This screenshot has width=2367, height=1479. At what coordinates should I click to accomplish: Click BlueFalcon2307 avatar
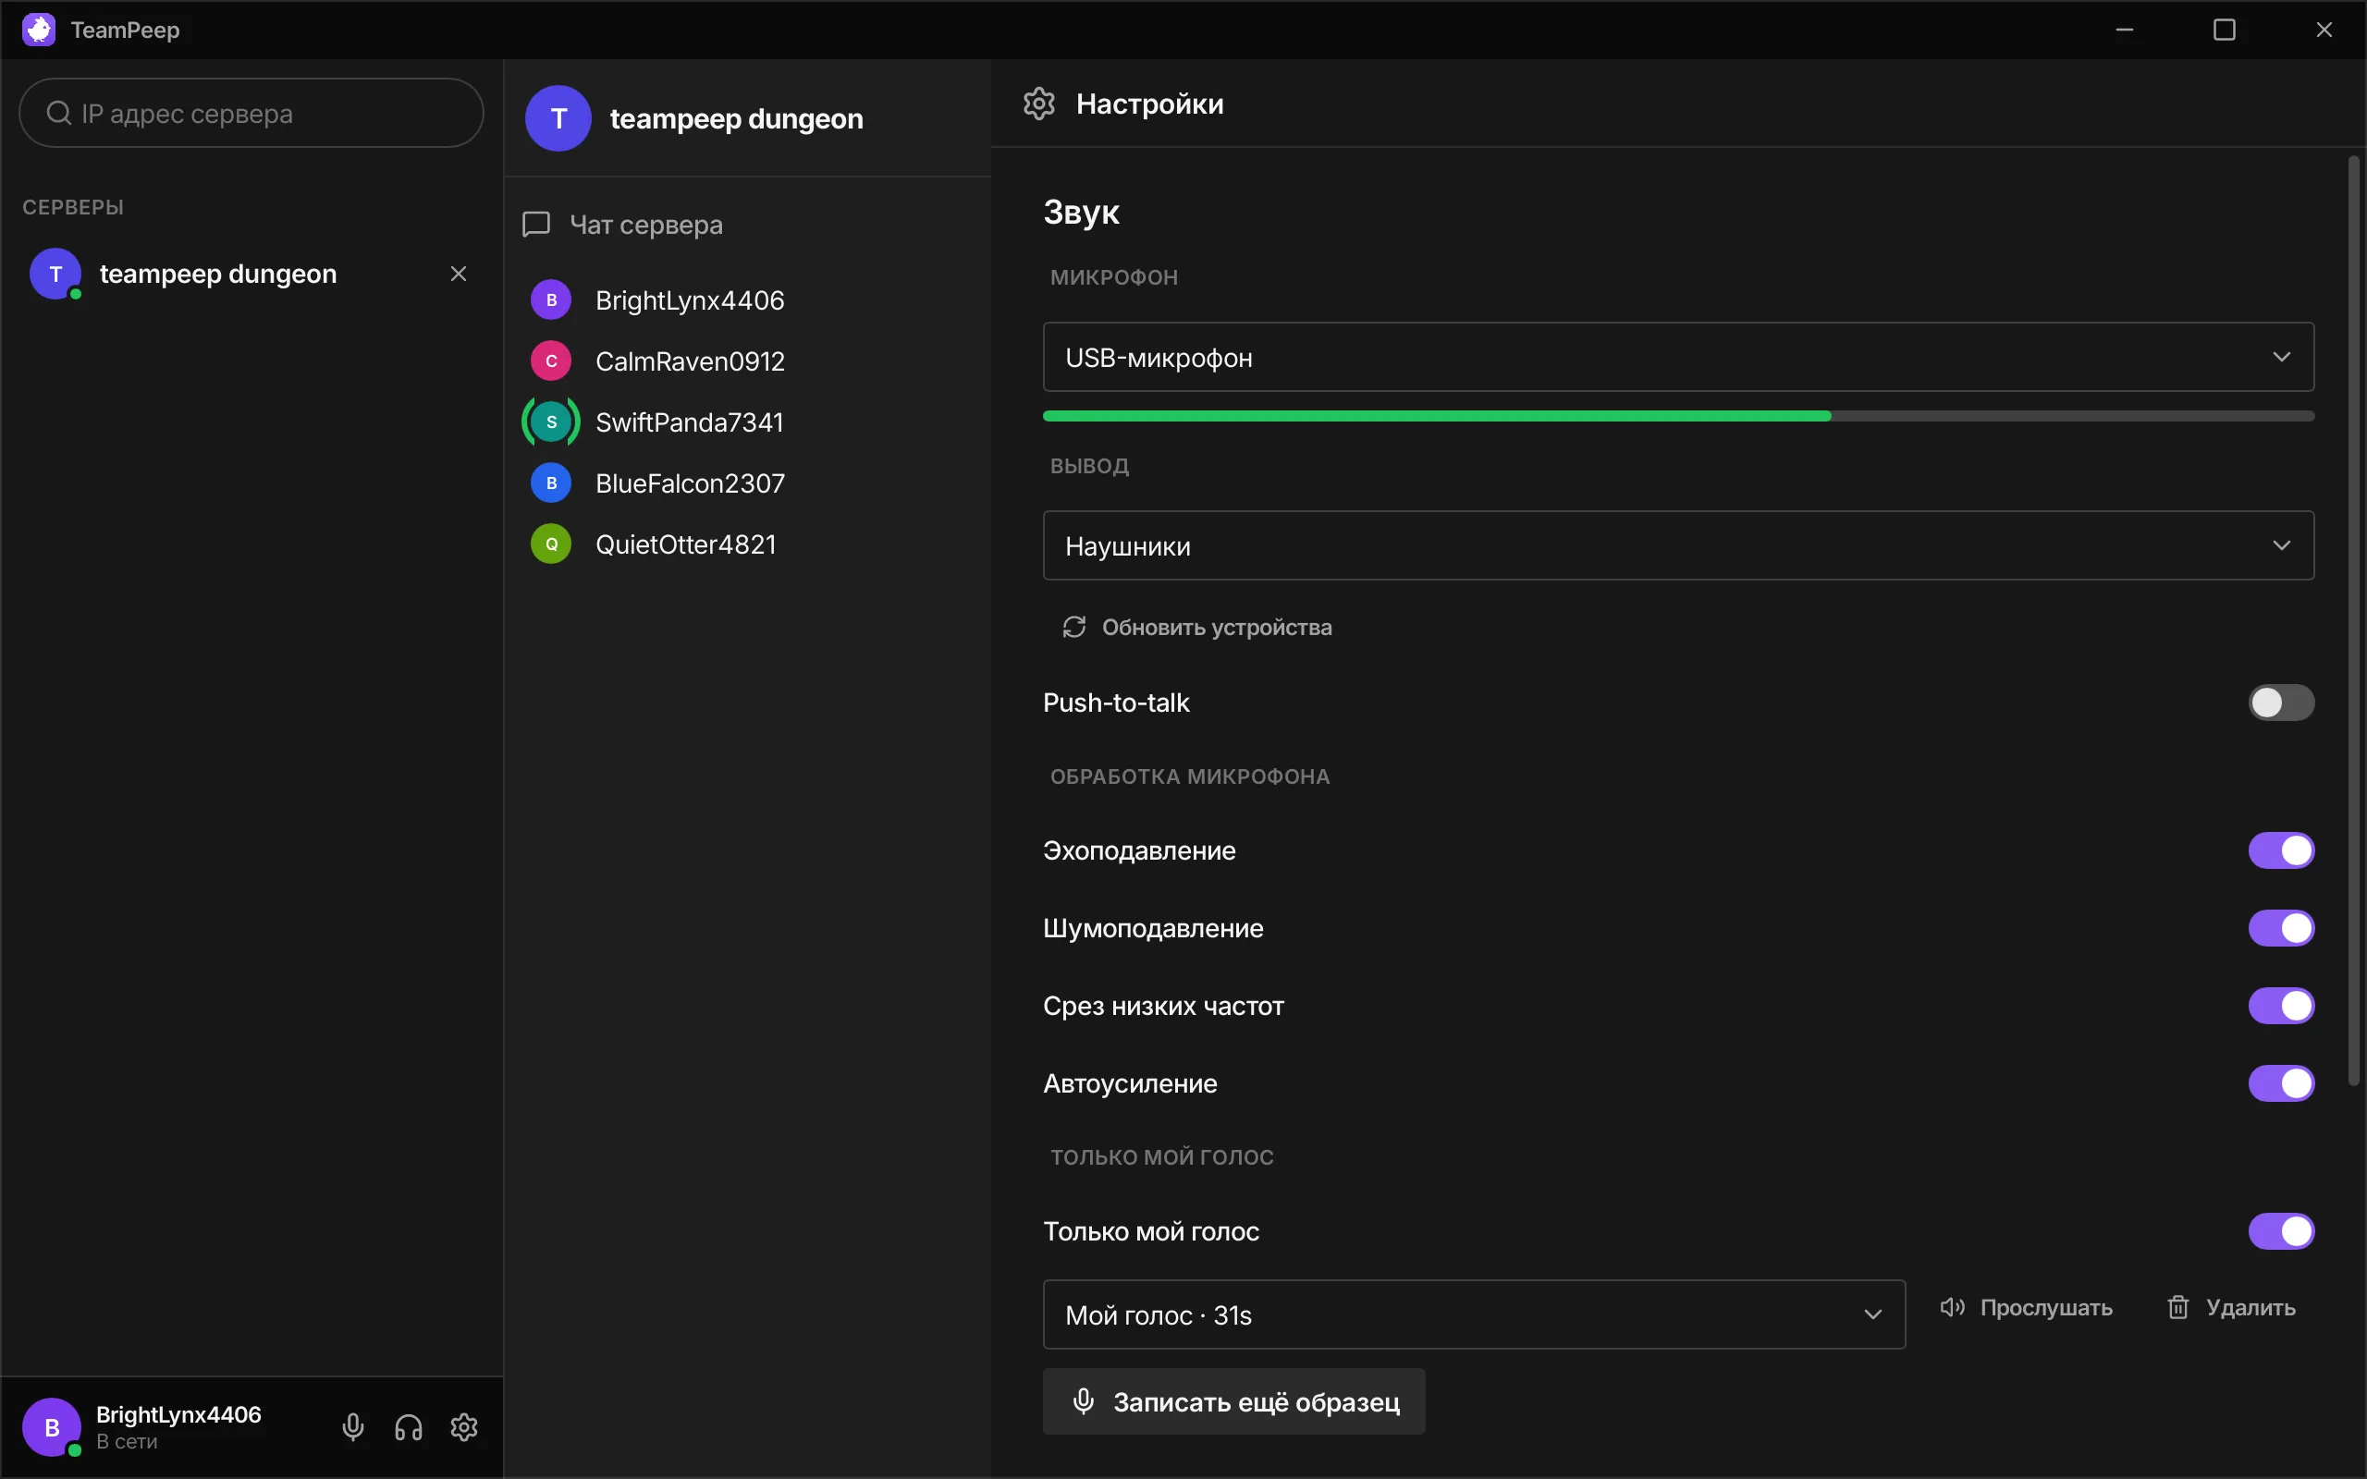[x=552, y=483]
